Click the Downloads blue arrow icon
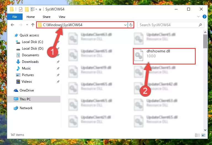 point(18,62)
